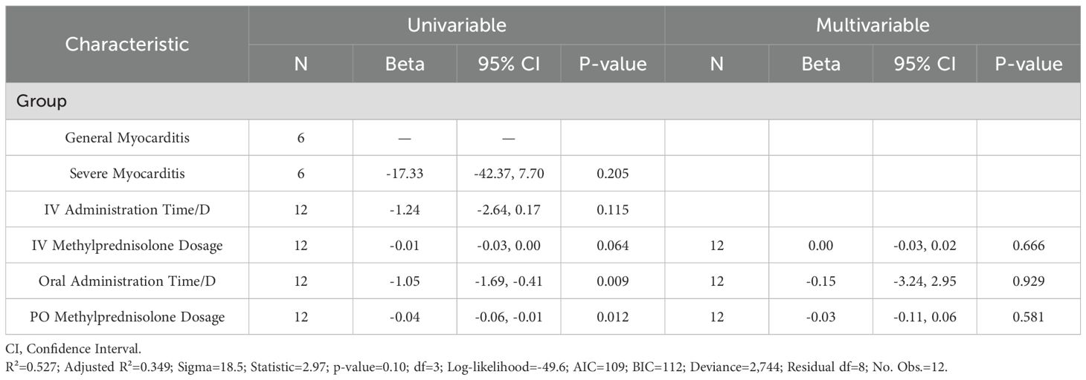Pick the "IV Administration Time/D" row label
Screen dimensions: 1086x380
point(127,209)
